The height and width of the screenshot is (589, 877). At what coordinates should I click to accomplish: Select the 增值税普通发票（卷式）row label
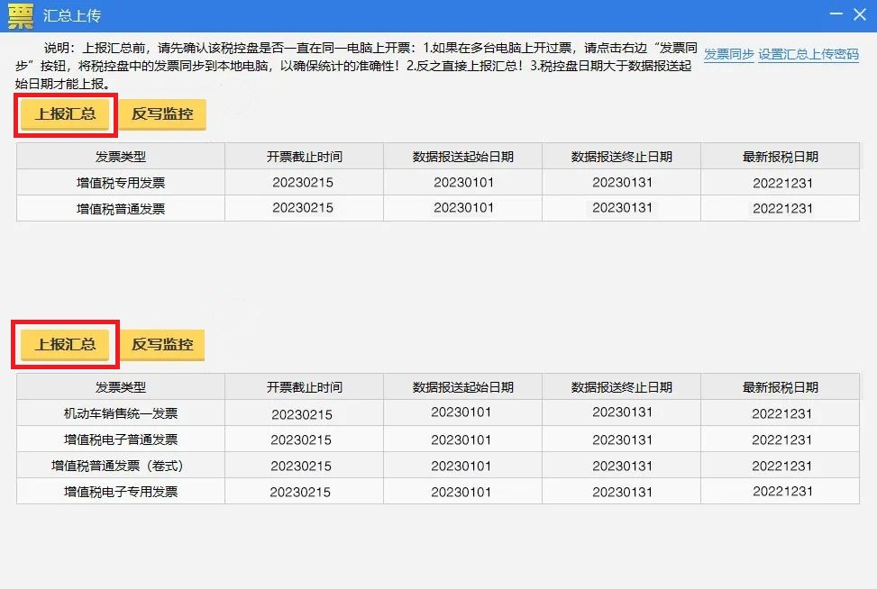pos(117,466)
